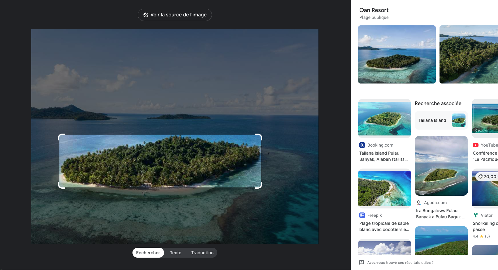Click the YouTube favicon
The image size is (498, 270).
[476, 145]
